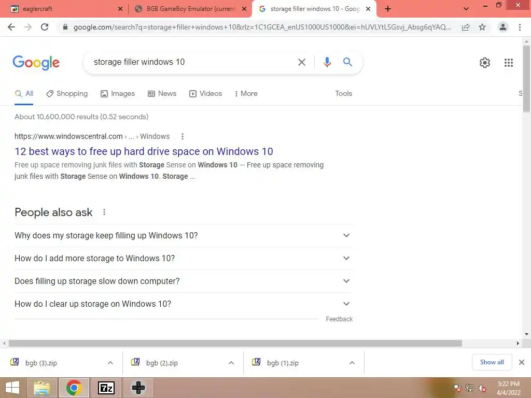The width and height of the screenshot is (531, 398).
Task: Show the taskbar clock calendar
Action: tap(508, 388)
